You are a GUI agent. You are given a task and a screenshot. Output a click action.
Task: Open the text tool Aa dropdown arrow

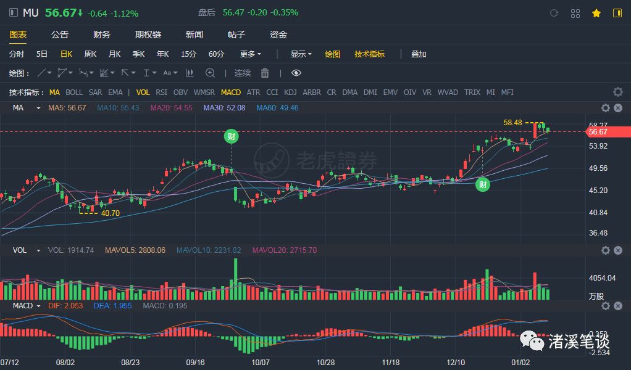[x=175, y=73]
